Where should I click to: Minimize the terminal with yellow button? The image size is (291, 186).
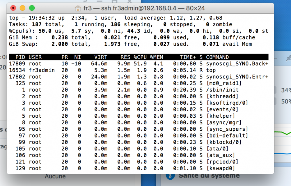[x=22, y=8]
